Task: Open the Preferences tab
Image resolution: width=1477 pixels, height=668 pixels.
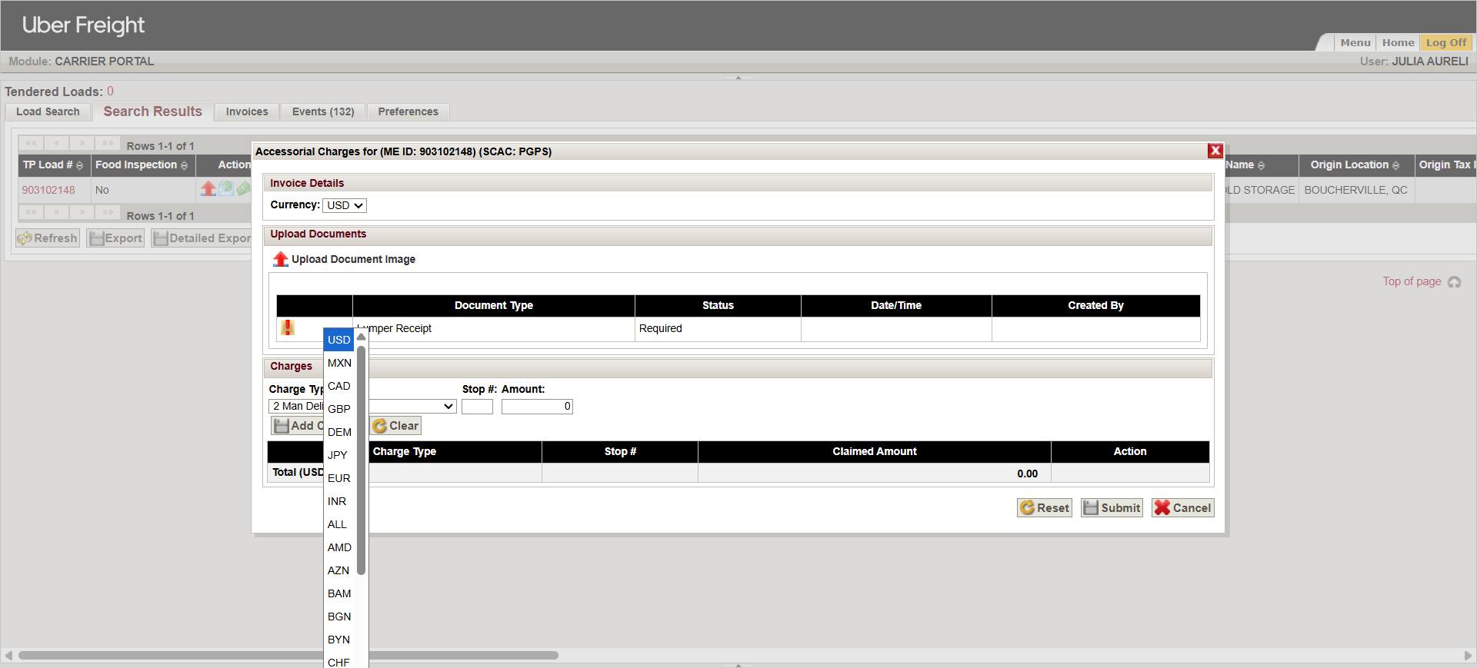Action: click(408, 111)
